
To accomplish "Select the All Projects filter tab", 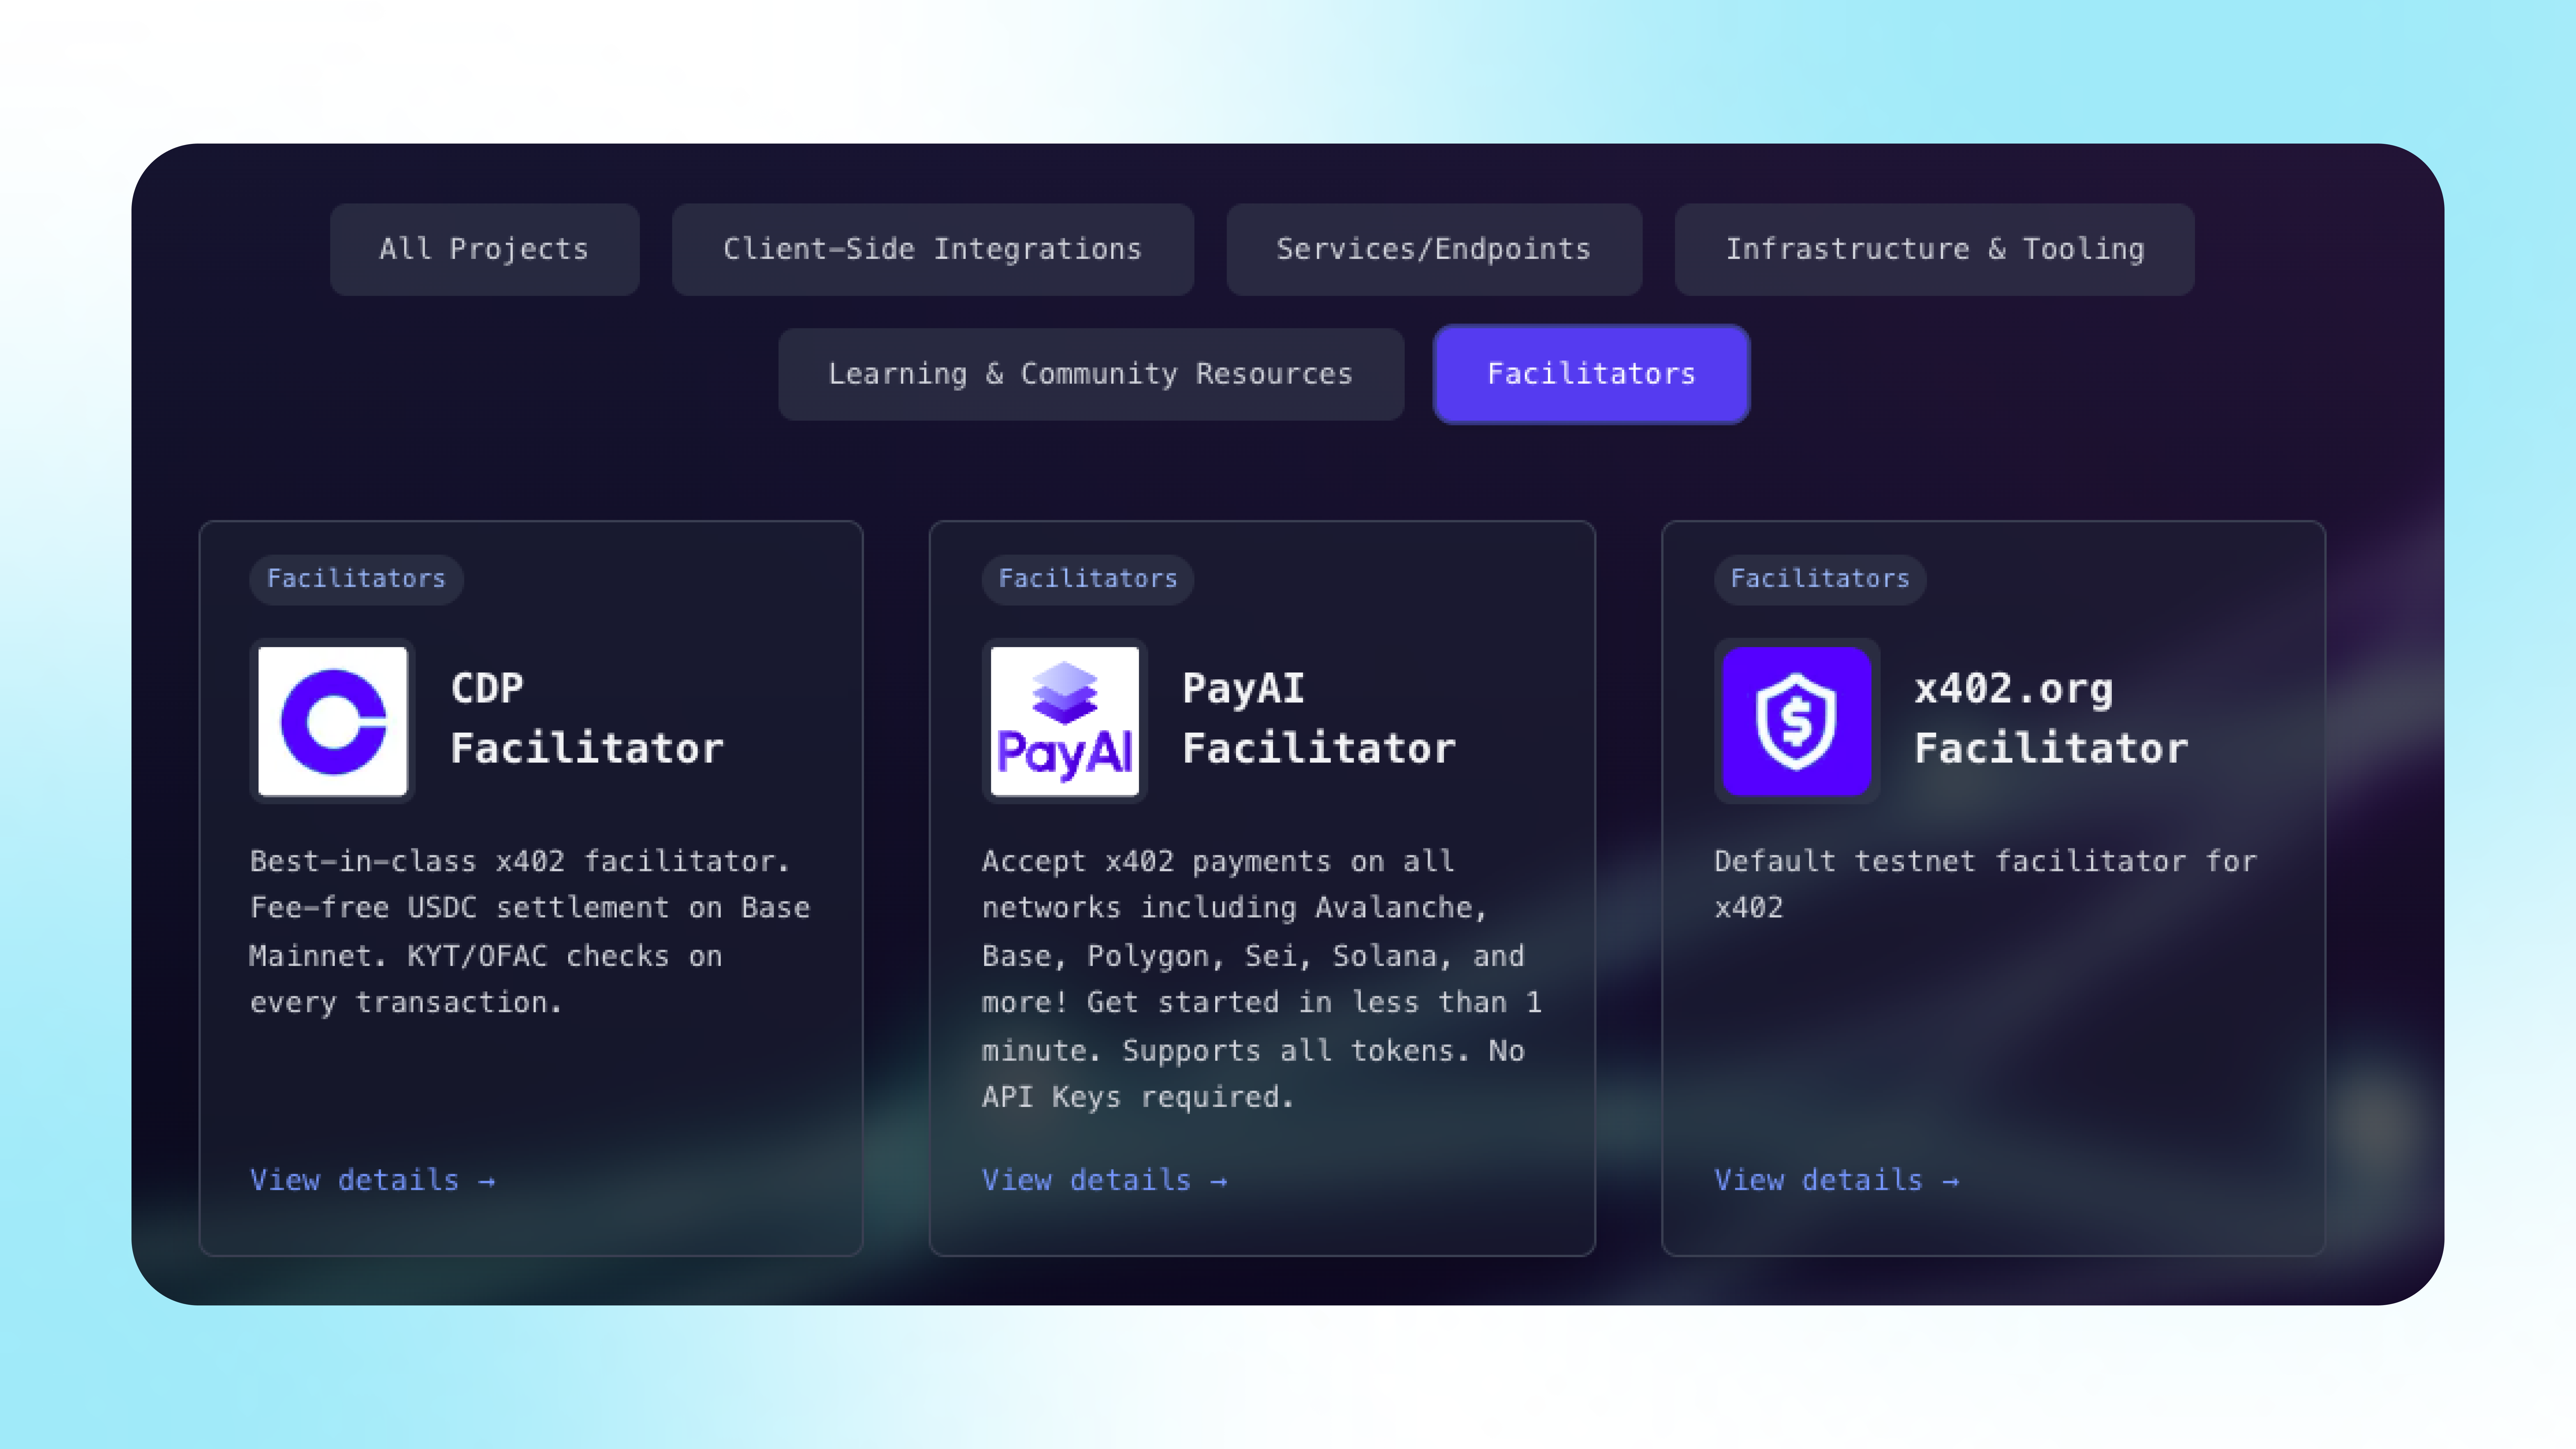I will pos(484,249).
